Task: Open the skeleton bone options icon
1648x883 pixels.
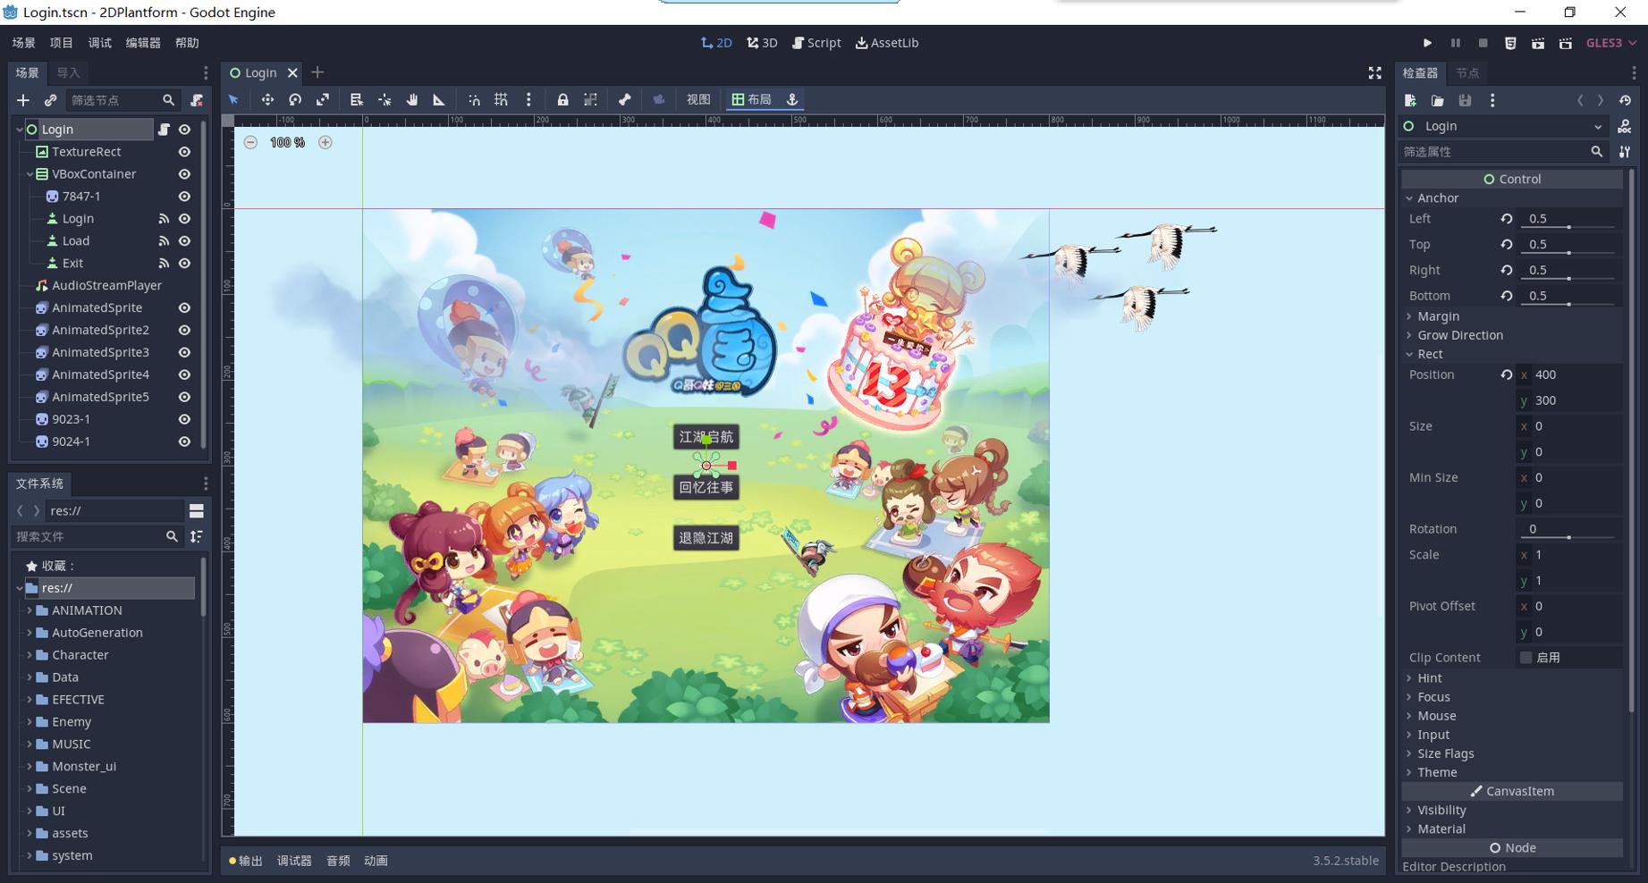Action: (625, 100)
